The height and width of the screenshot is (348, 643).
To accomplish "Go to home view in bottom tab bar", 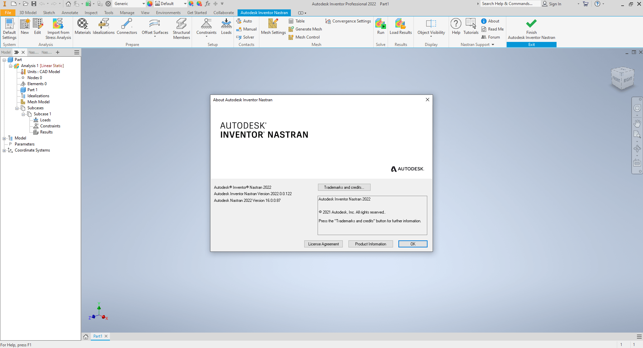I will point(86,337).
